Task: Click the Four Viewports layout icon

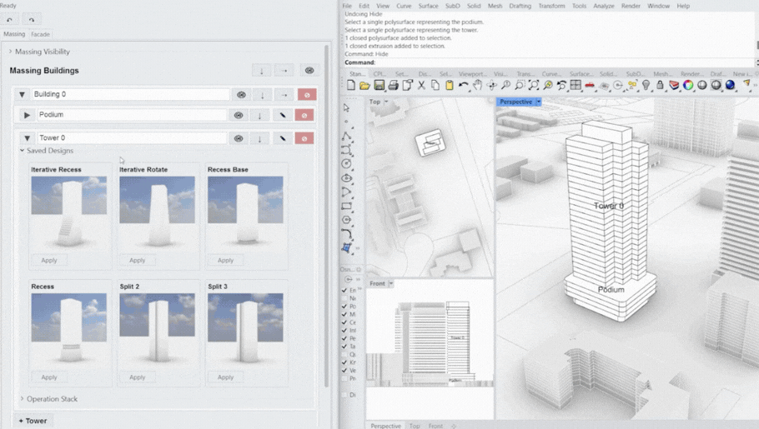Action: [x=576, y=85]
